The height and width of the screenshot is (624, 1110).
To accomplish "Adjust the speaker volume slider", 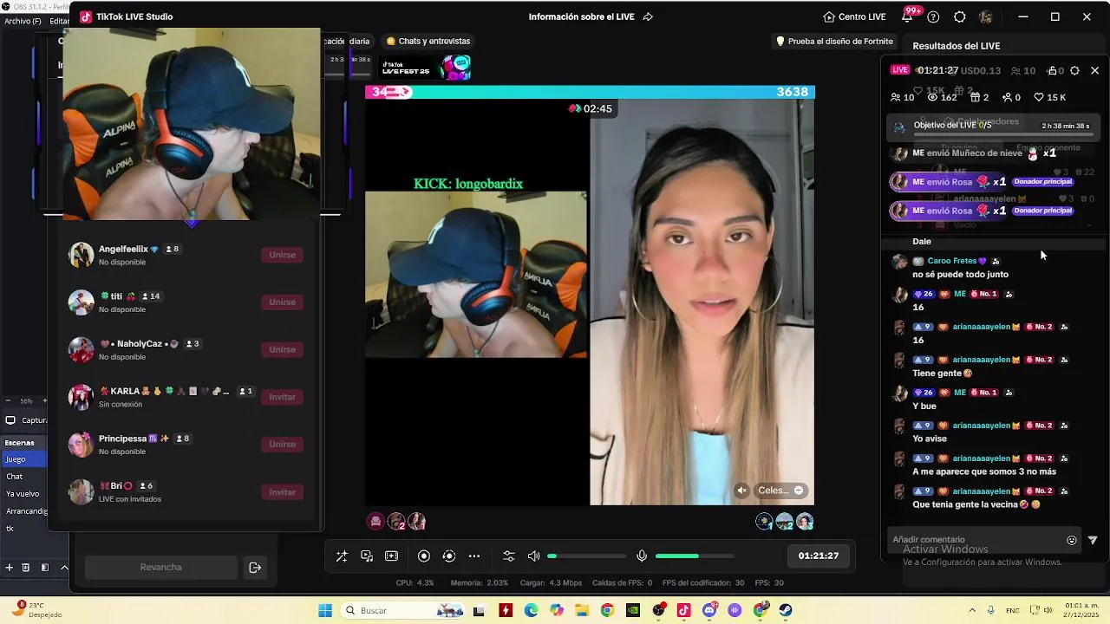I will click(586, 556).
